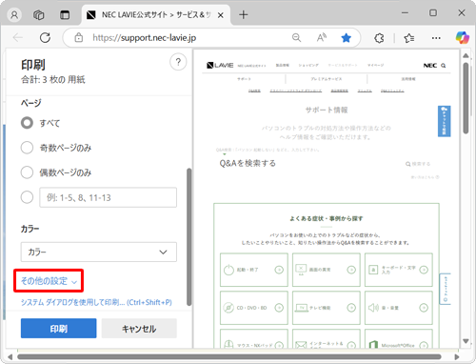This screenshot has height=364, width=476.
Task: Select the 偶数ページのみ radio button
Action: click(27, 172)
